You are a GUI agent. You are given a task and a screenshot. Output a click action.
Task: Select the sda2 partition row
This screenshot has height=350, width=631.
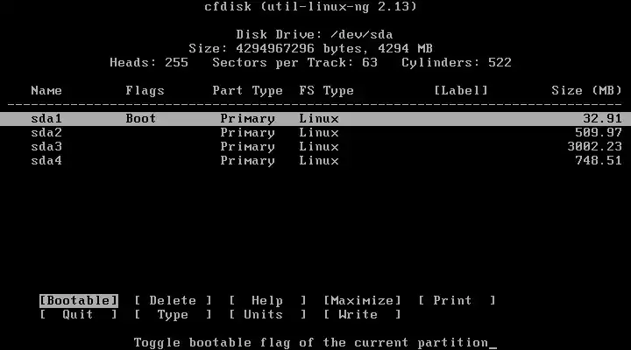tap(315, 133)
